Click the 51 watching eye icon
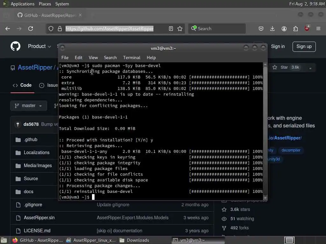The height and width of the screenshot is (244, 326). pyautogui.click(x=224, y=219)
